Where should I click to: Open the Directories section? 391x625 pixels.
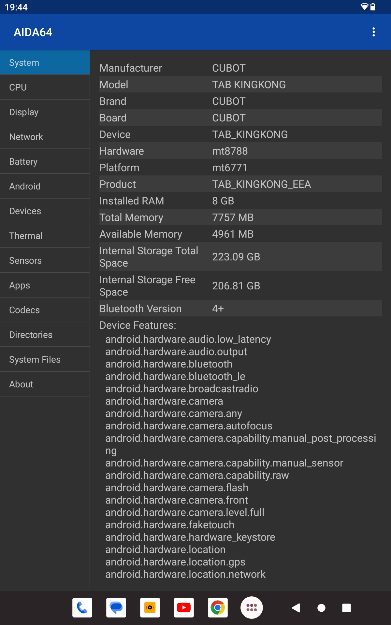click(45, 335)
